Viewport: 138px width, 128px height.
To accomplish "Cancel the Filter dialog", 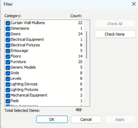I will click(86, 119).
